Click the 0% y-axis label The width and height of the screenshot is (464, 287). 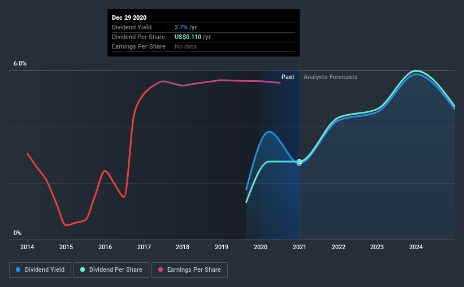point(18,233)
